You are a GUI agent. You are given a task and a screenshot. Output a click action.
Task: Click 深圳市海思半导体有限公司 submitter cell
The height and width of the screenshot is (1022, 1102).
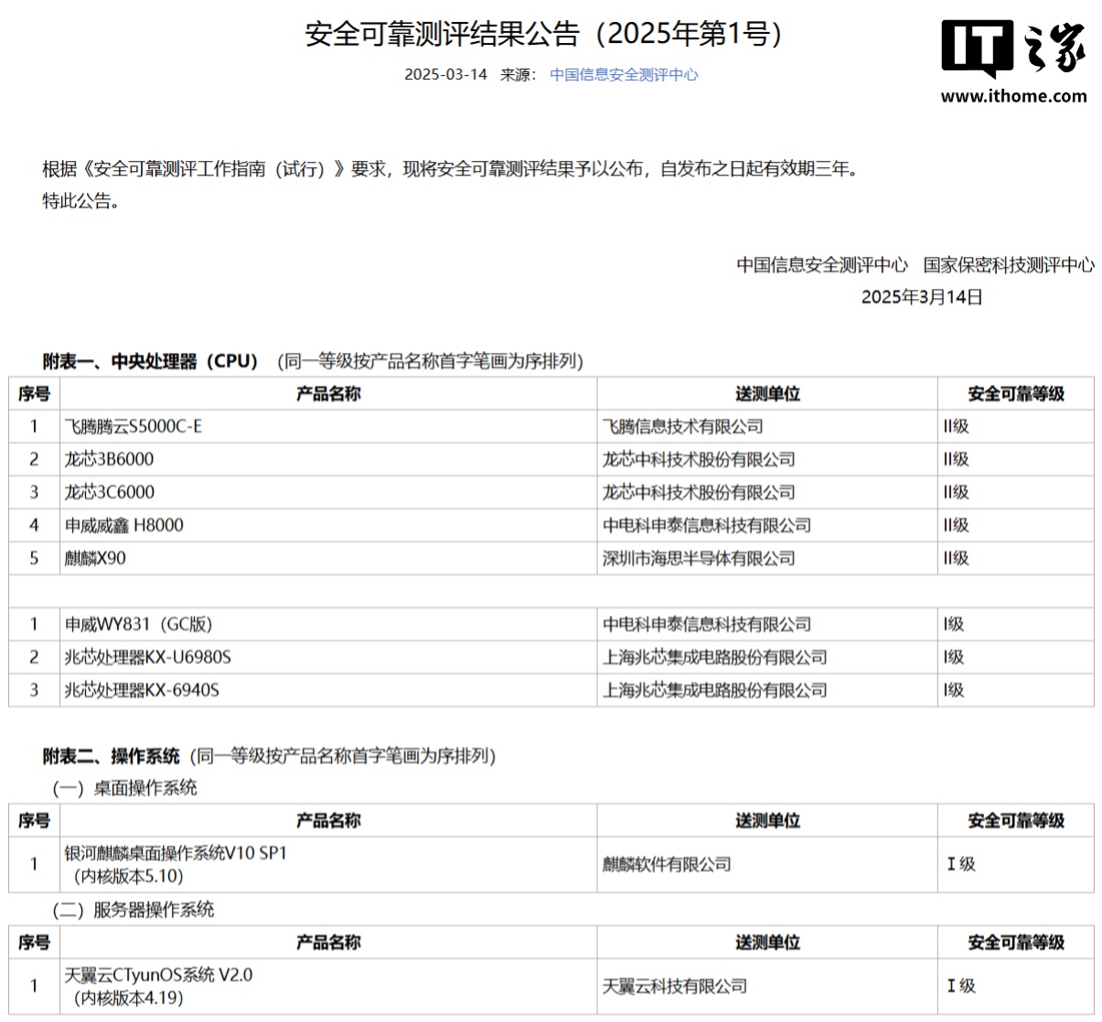[x=698, y=559]
